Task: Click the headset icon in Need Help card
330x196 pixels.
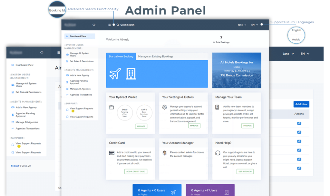Action: (x=218, y=153)
